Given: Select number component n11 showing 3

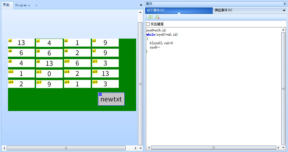Looking at the screenshot, I should click(105, 63).
